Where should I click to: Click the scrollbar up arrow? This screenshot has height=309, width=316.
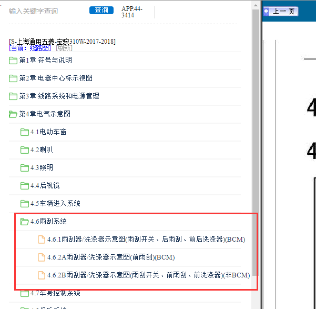256,5
